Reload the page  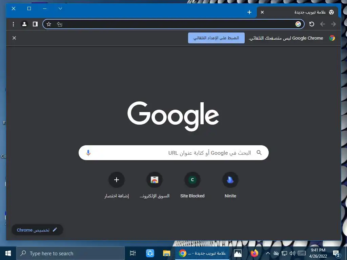coord(312,24)
